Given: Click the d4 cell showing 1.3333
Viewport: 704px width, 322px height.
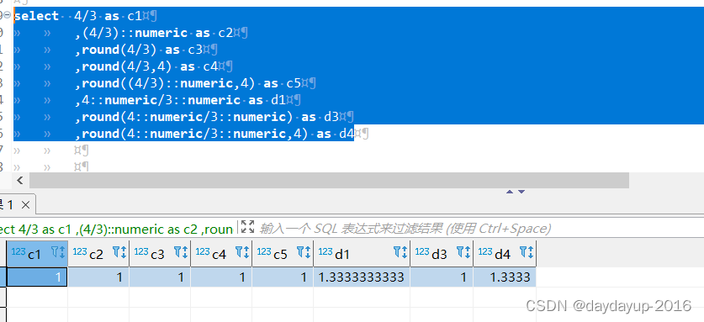Looking at the screenshot, I should (x=505, y=277).
